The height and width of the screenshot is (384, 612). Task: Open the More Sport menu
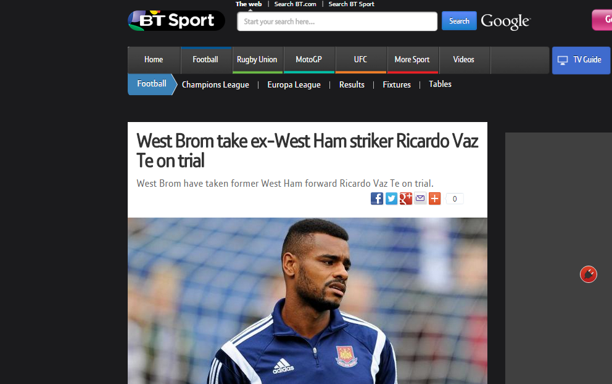click(413, 60)
